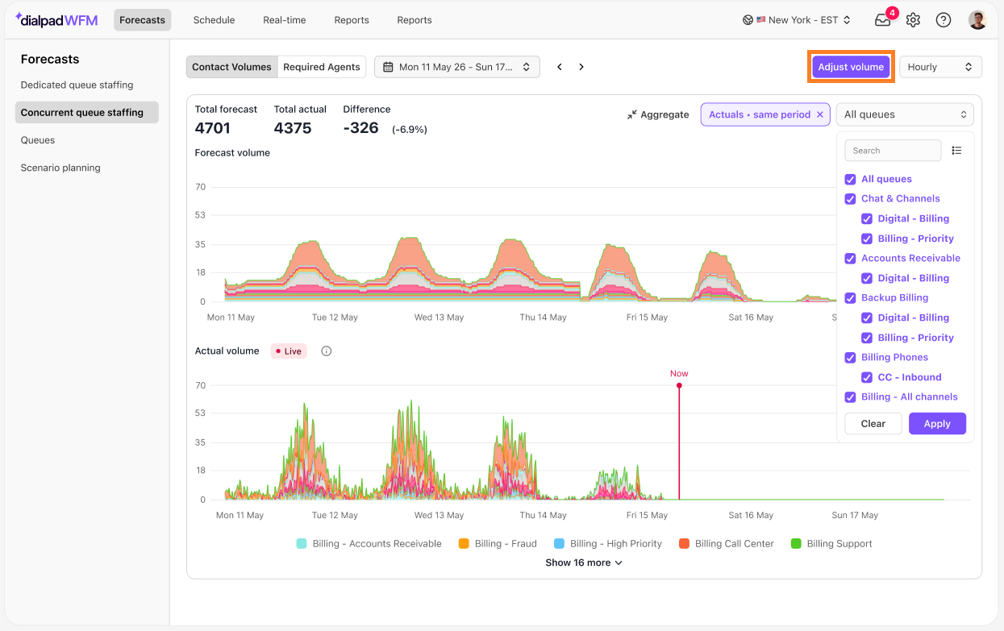The width and height of the screenshot is (1004, 631).
Task: Toggle Digital - Billing under Backup Billing
Action: coord(867,318)
